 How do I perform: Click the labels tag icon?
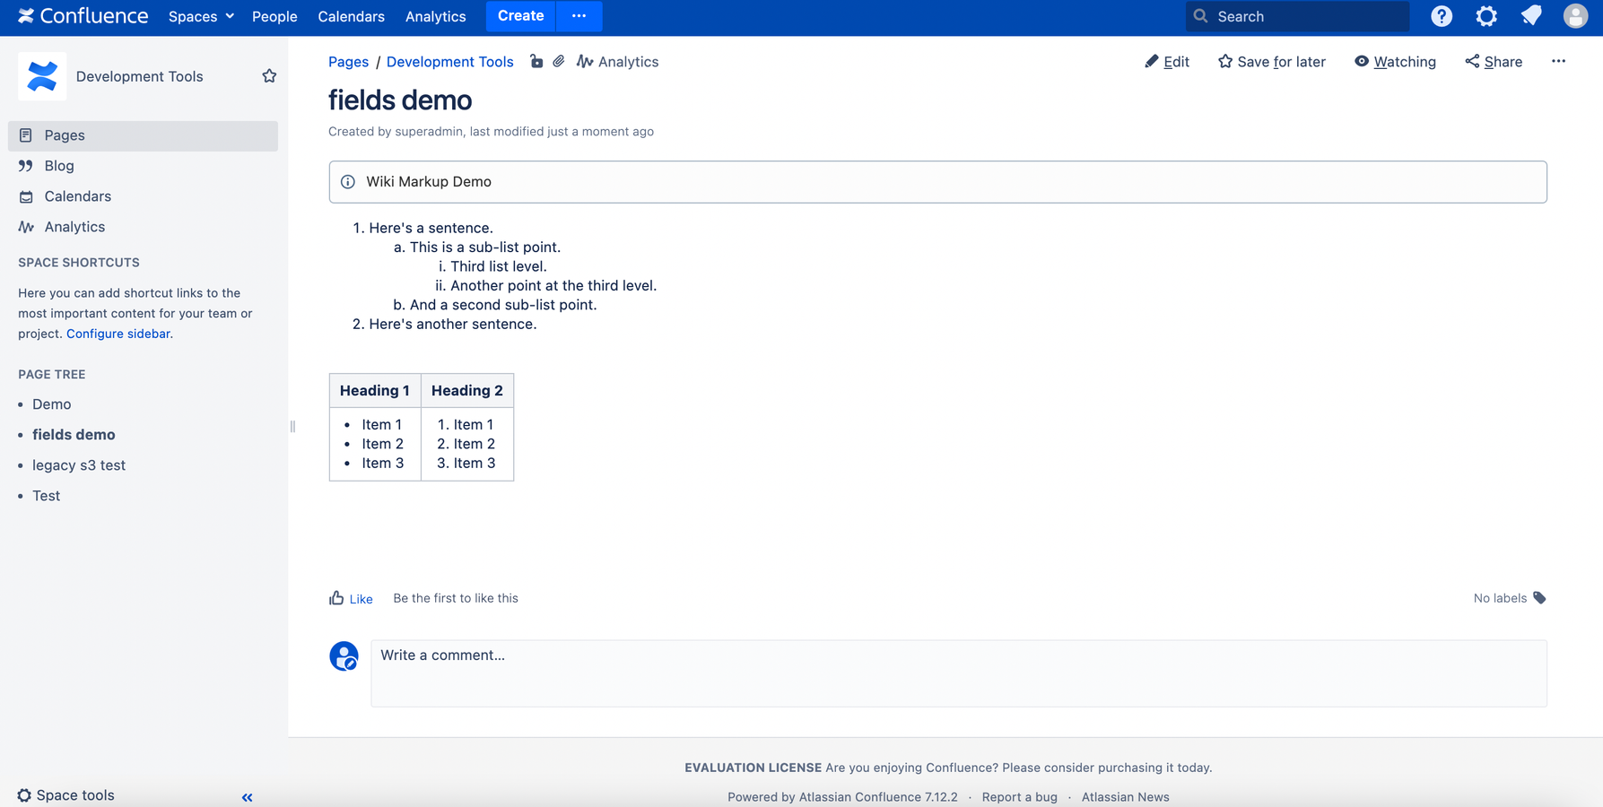click(1539, 598)
